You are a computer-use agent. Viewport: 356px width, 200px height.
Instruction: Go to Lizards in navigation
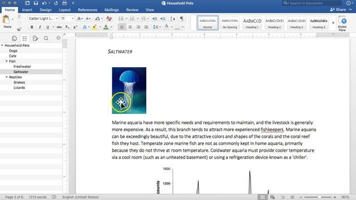[19, 88]
